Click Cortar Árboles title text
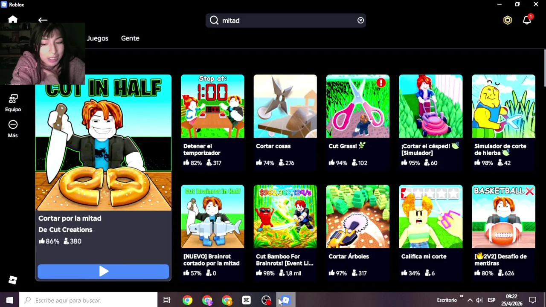Viewport: 546px width, 307px height. tap(349, 256)
